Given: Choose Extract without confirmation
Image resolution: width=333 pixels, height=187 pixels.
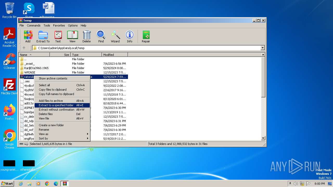Looking at the screenshot, I should click(62, 110).
